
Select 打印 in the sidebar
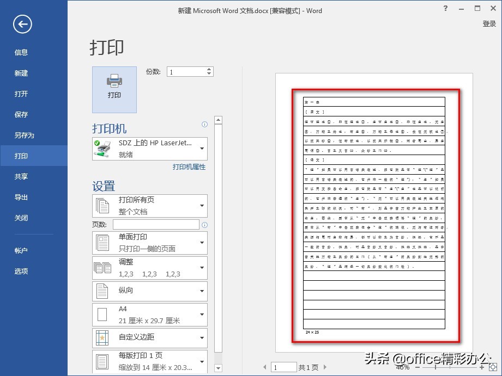pos(21,156)
